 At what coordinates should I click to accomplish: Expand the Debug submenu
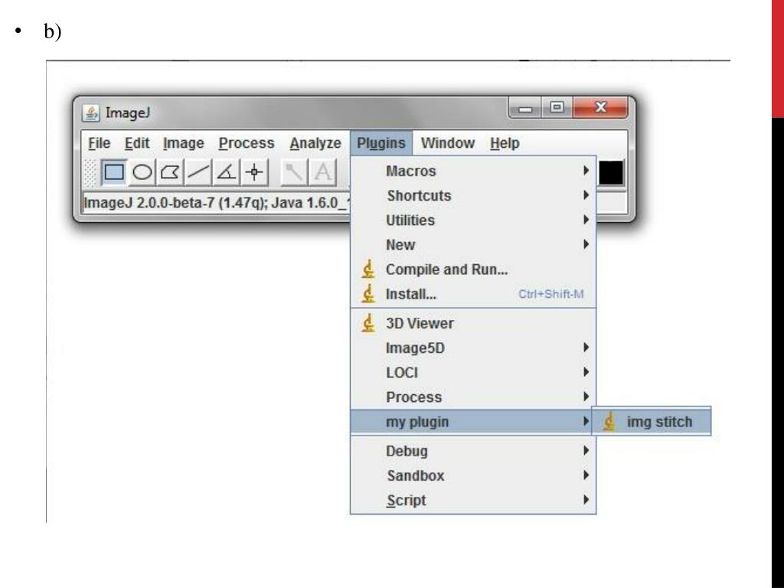click(473, 451)
